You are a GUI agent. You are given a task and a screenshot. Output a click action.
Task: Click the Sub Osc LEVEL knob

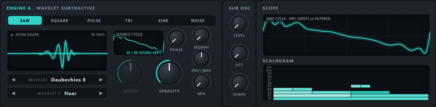click(239, 23)
